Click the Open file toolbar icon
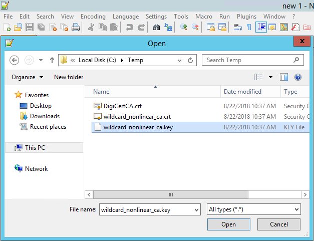The height and width of the screenshot is (241, 314). coord(18,27)
